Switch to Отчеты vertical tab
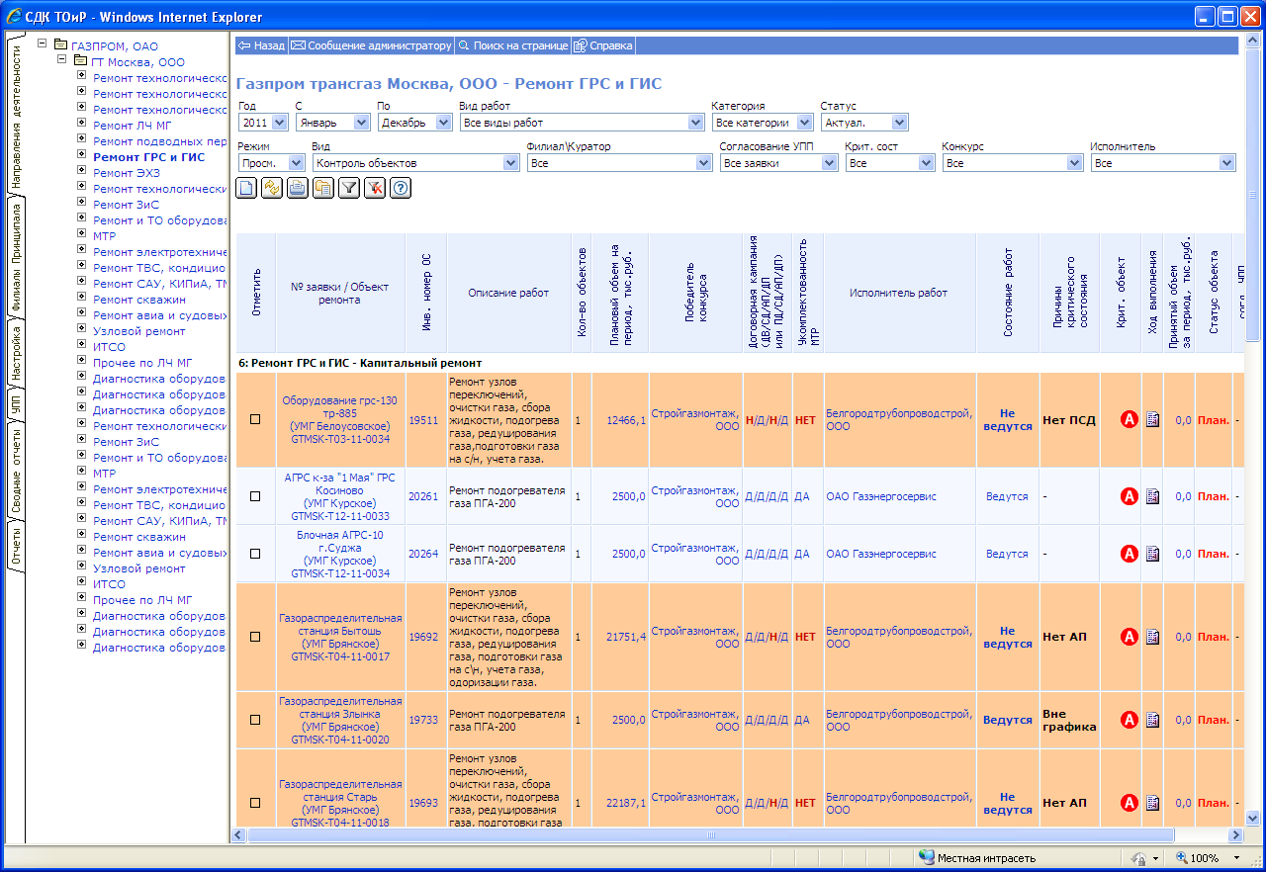 pyautogui.click(x=15, y=546)
